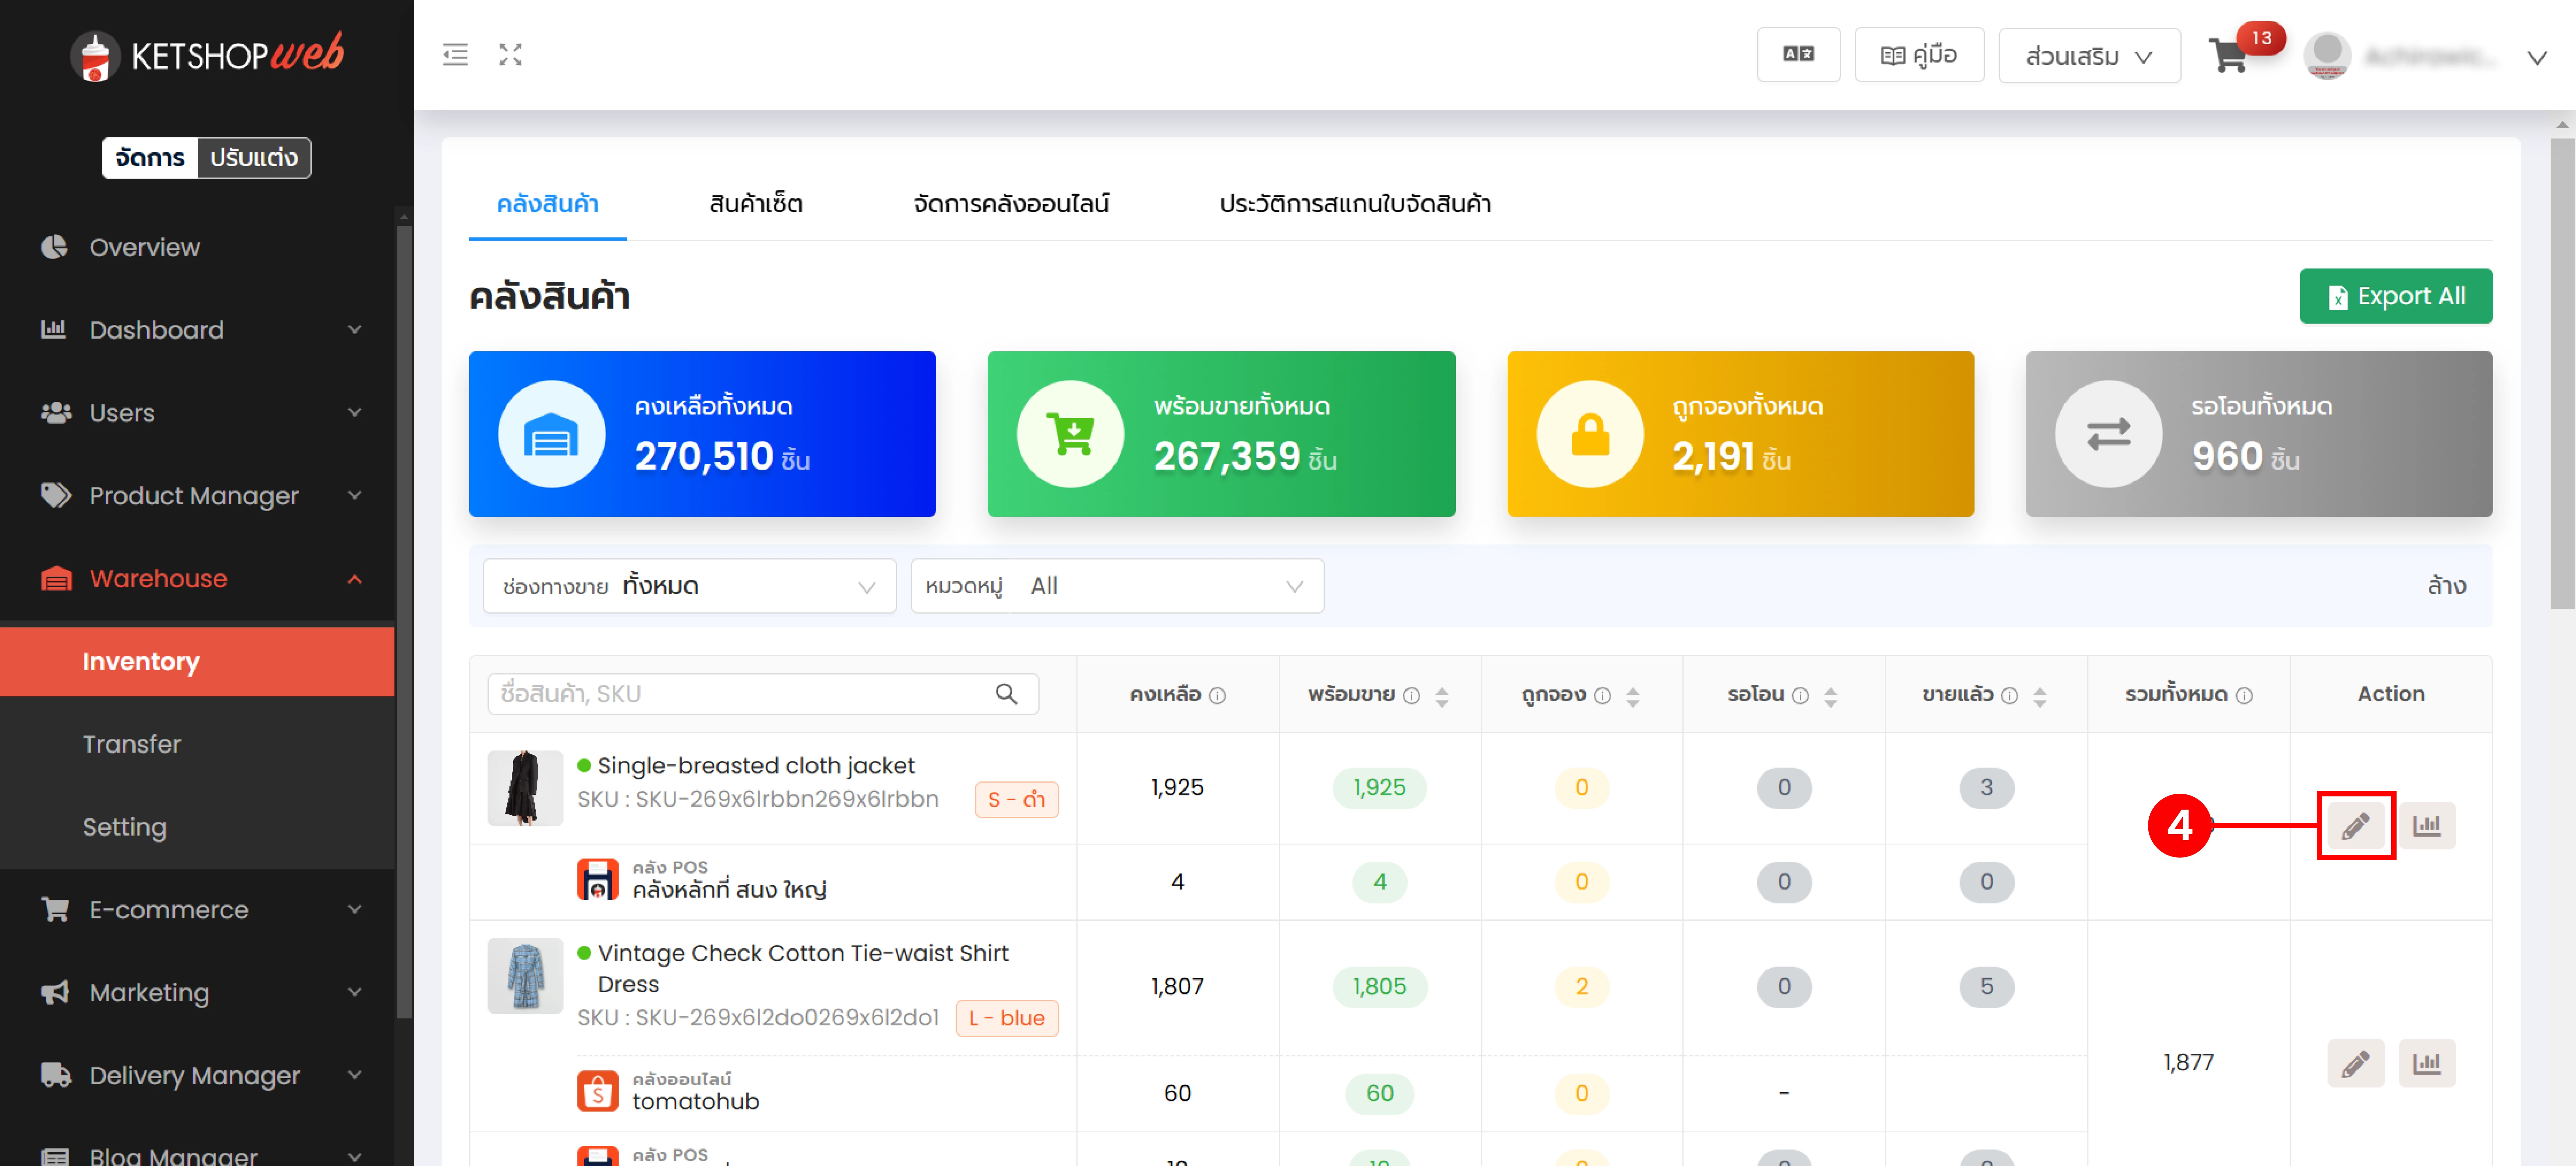Collapse the sidebar menu icon

point(455,55)
